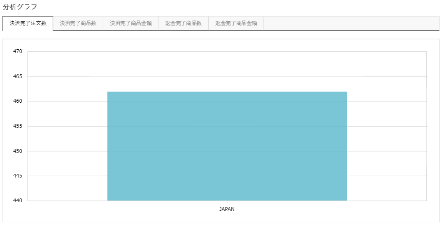Click the 440 y-axis baseline label
This screenshot has width=442, height=226.
coord(17,201)
